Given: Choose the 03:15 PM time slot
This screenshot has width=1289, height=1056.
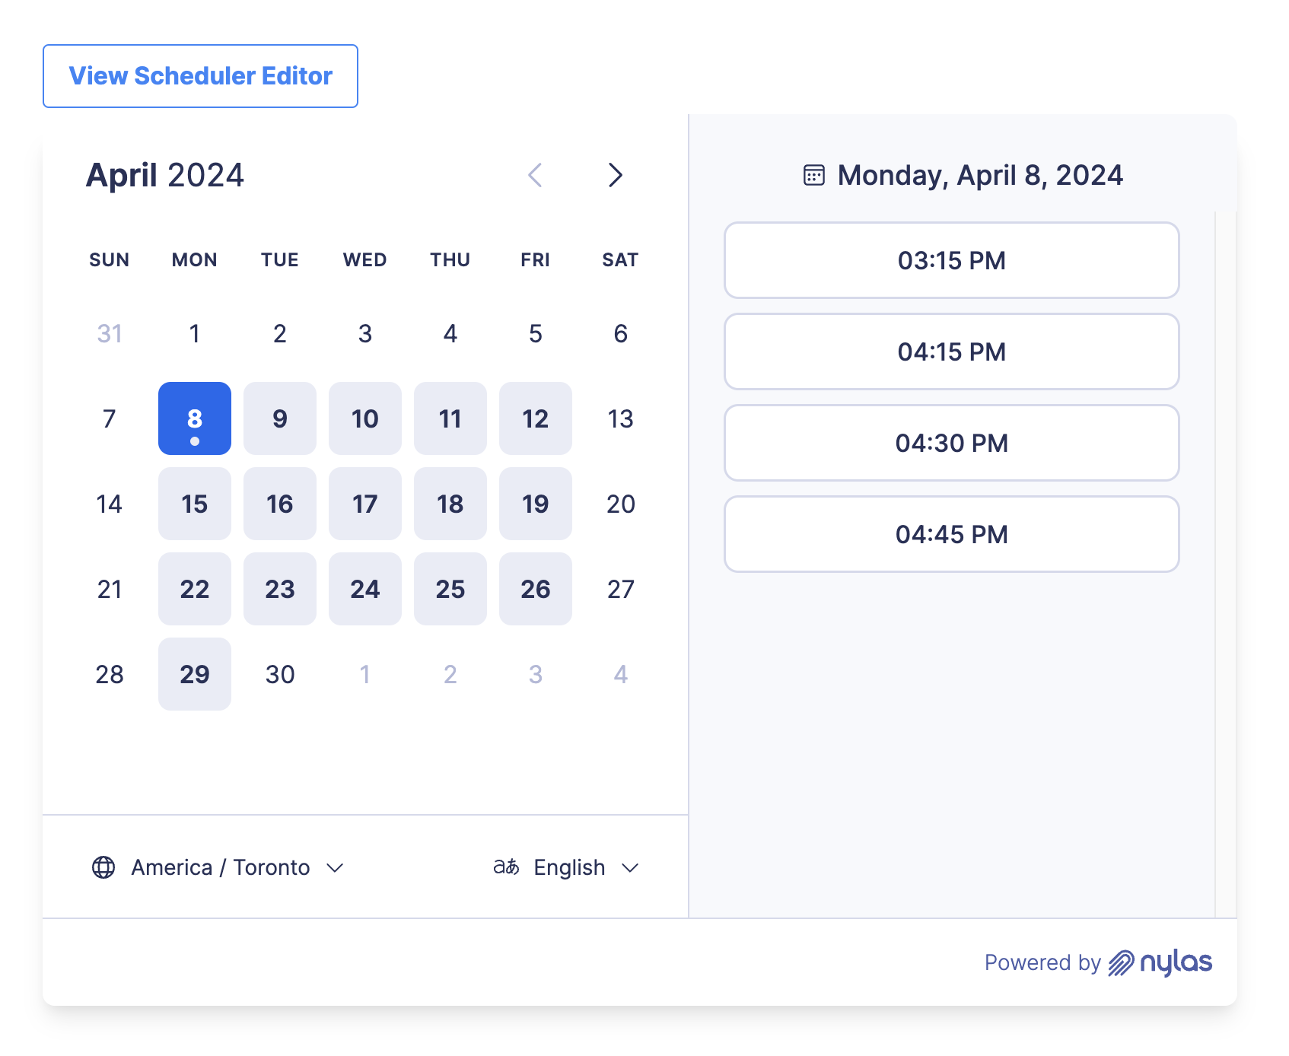Looking at the screenshot, I should (x=950, y=260).
